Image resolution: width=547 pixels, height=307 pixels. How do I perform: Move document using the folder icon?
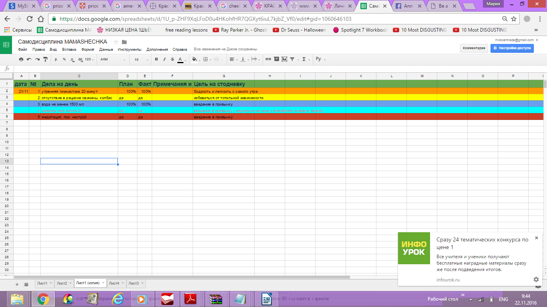click(124, 42)
